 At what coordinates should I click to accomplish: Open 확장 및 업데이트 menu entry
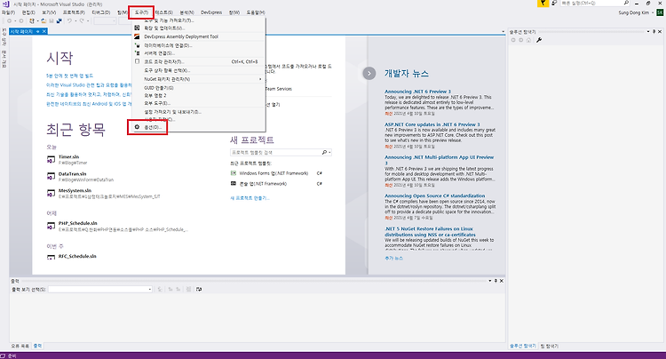[164, 28]
